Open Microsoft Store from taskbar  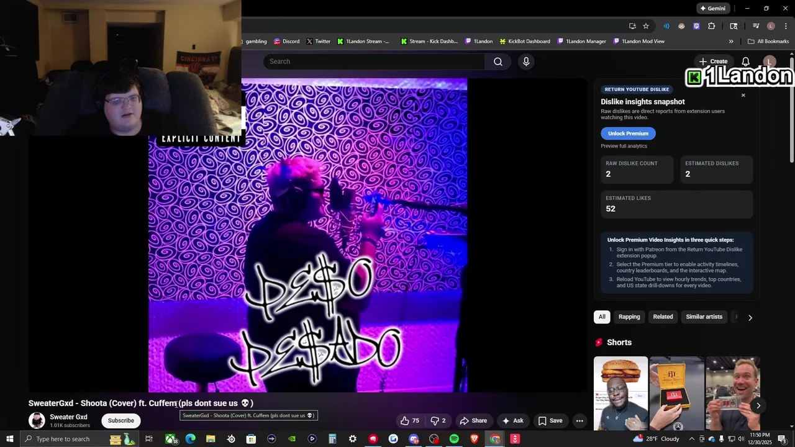251,439
